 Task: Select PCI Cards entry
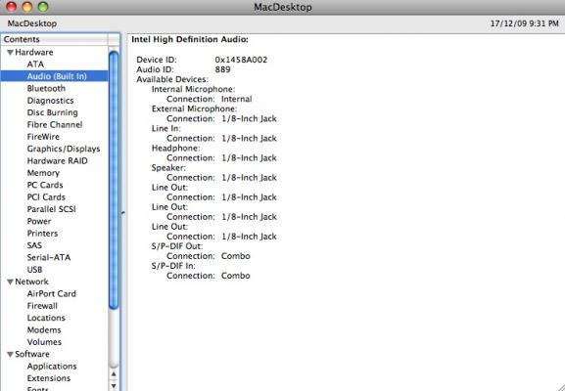pos(46,197)
